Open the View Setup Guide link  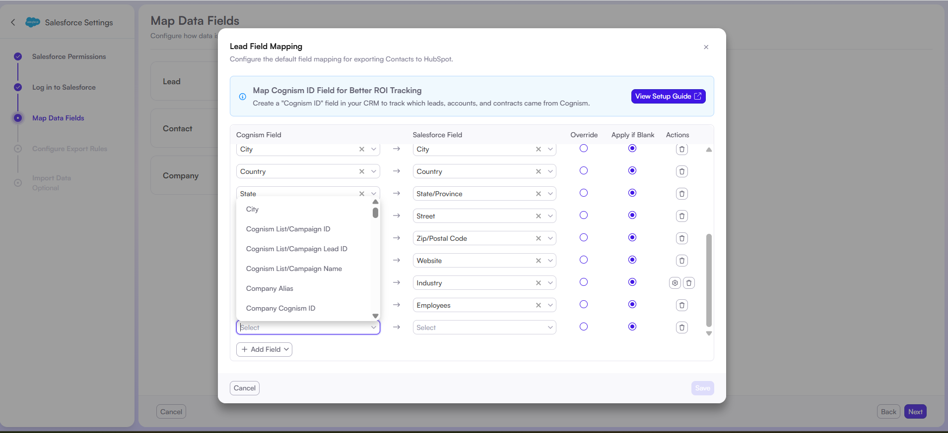(x=668, y=96)
